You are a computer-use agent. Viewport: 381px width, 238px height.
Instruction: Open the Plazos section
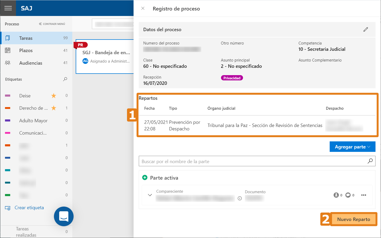pos(36,51)
